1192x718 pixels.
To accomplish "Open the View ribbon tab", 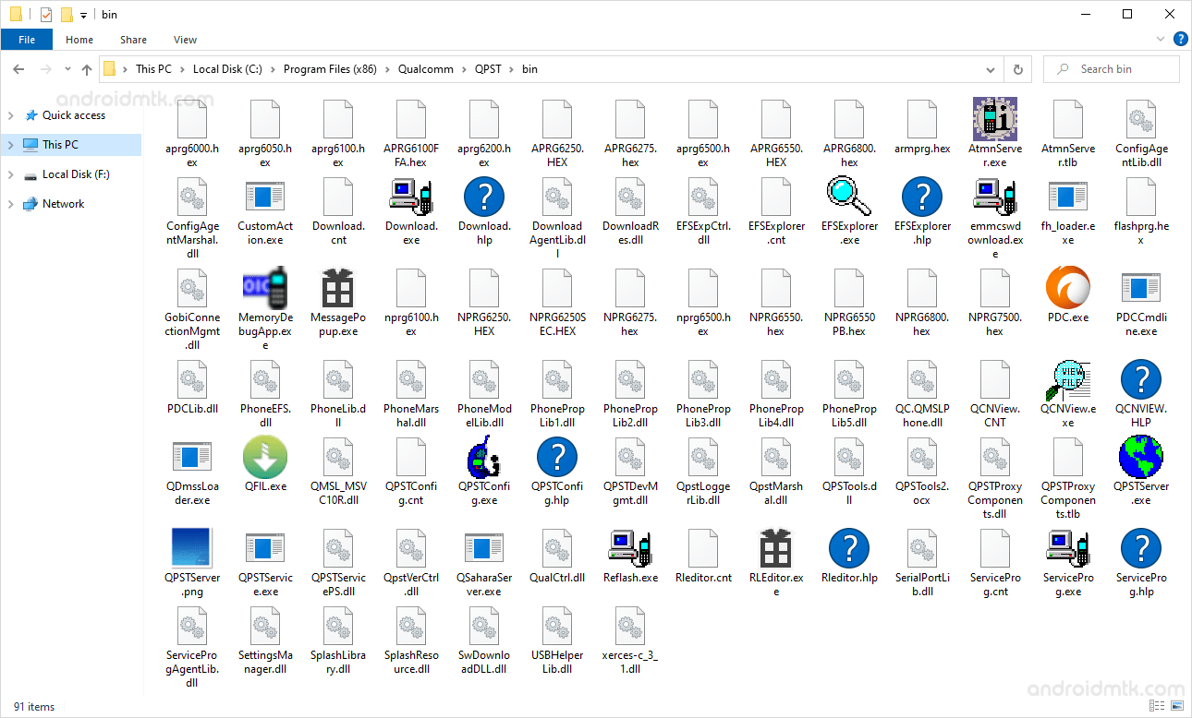I will [x=185, y=40].
